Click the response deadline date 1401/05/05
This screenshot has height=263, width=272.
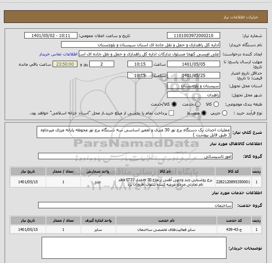coord(194,64)
